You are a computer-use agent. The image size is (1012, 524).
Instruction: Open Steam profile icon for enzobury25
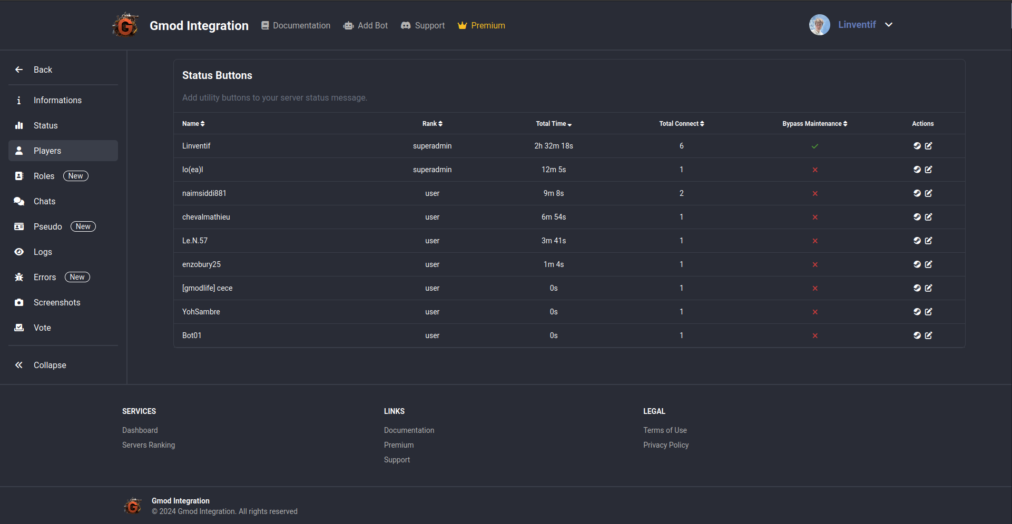pos(917,264)
